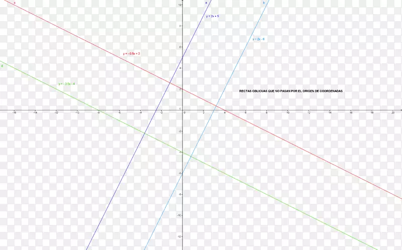Click intersection of green and purple lines
Image resolution: width=402 pixels, height=250 pixels.
coord(145,133)
